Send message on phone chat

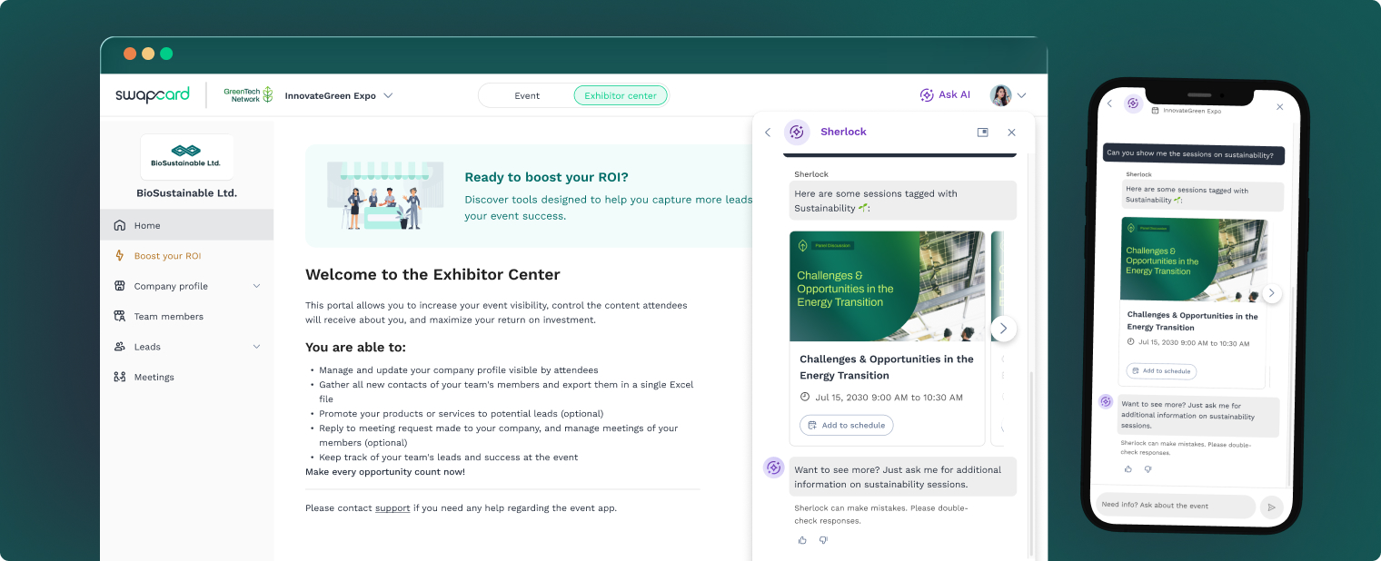[1272, 507]
